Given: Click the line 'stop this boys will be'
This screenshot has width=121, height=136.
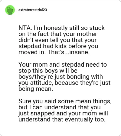Looking at the screenshot, I should point(48,71).
